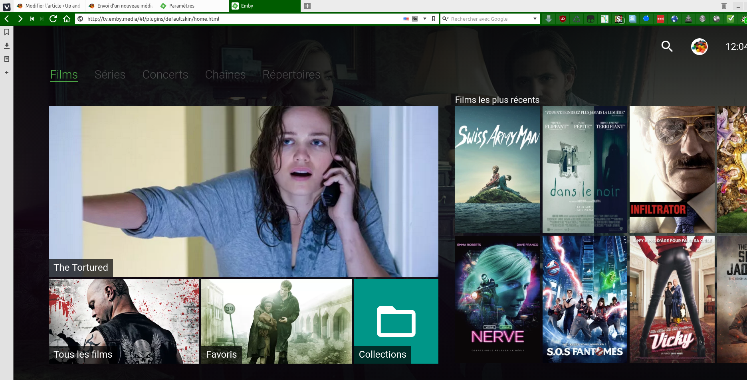The height and width of the screenshot is (380, 747).
Task: Expand the search field history dropdown
Action: tap(535, 19)
